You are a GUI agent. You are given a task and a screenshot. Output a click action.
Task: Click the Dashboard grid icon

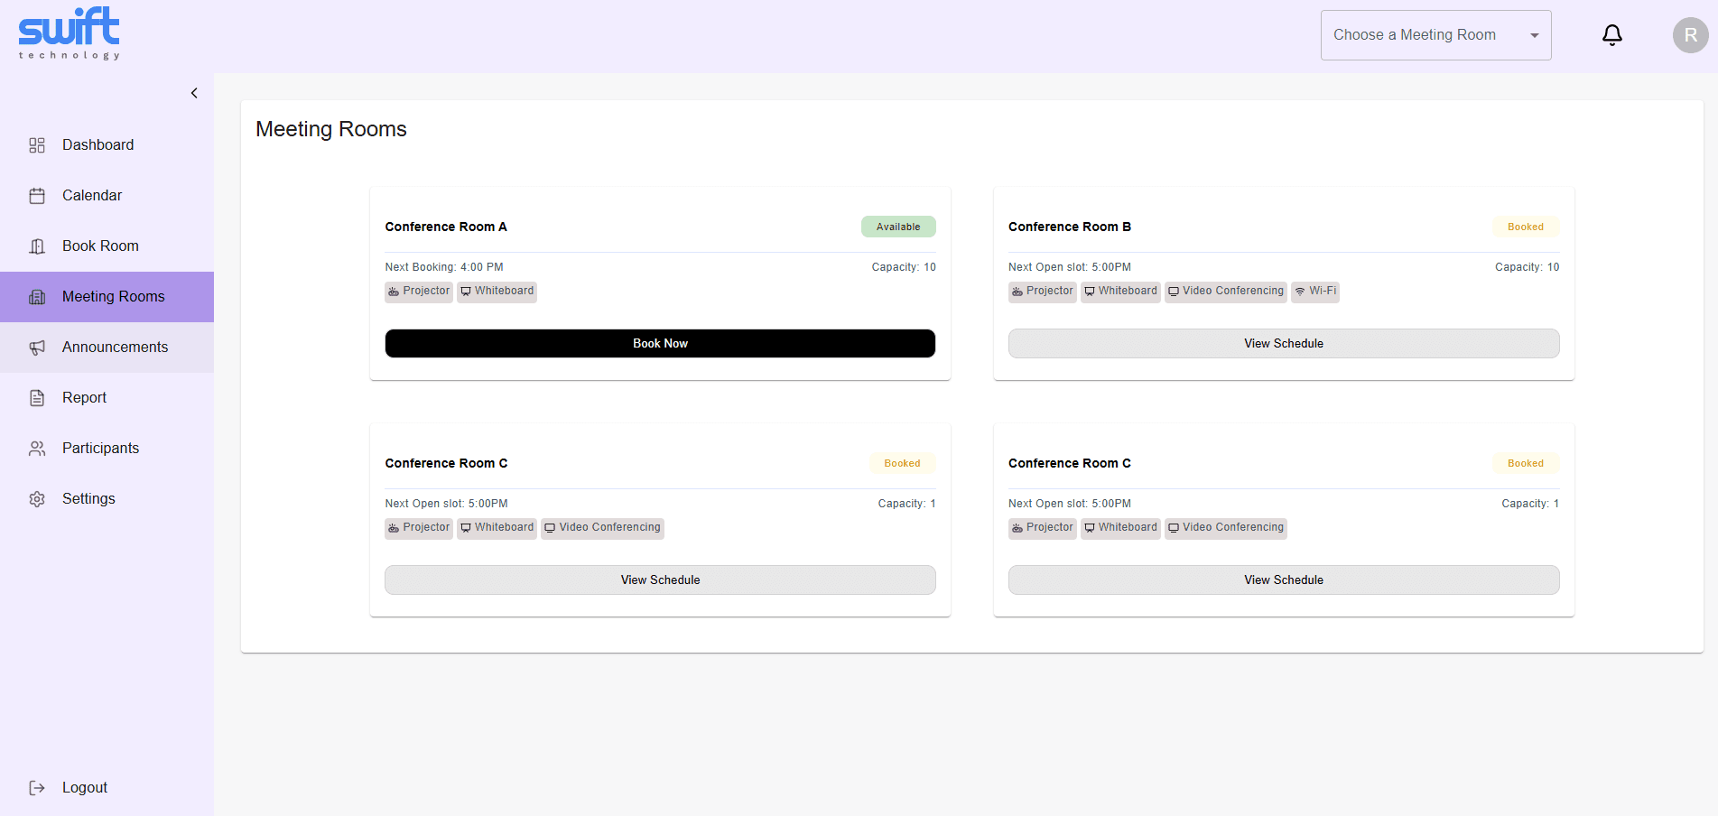[x=37, y=145]
